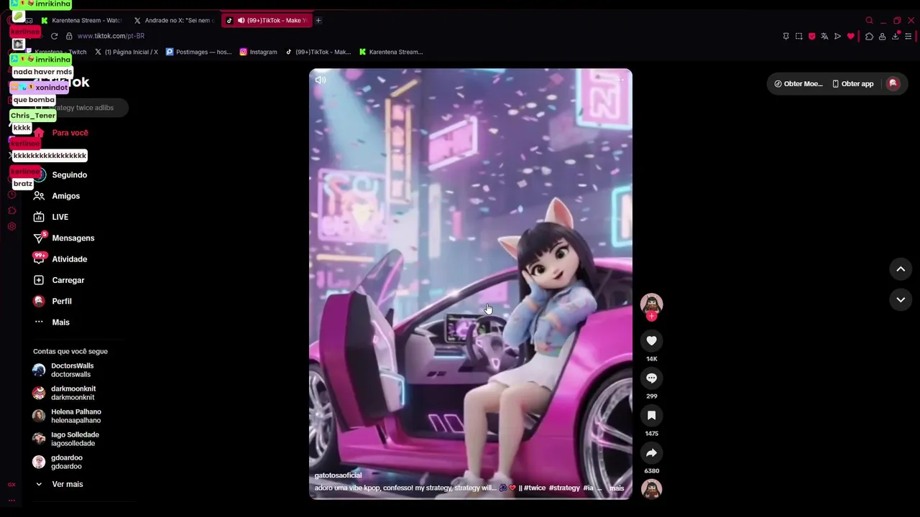Open the gdoardoo account
Viewport: 920px width, 517px height.
(x=66, y=462)
